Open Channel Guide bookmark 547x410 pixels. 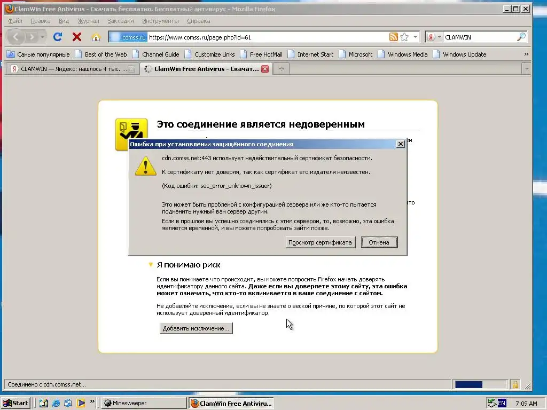(155, 54)
